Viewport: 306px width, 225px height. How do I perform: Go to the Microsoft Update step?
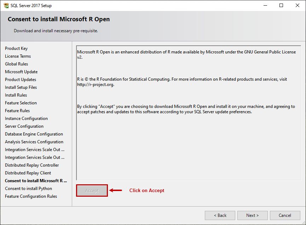[x=21, y=72]
